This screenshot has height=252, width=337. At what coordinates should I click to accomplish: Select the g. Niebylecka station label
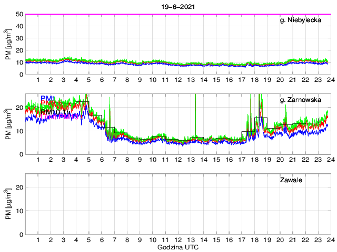point(304,21)
